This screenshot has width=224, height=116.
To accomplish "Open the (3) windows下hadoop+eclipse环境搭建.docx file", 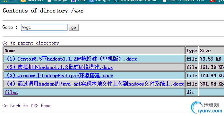I will (59, 75).
